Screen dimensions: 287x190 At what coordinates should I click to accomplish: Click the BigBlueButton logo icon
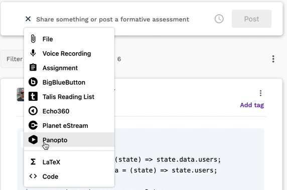(33, 82)
